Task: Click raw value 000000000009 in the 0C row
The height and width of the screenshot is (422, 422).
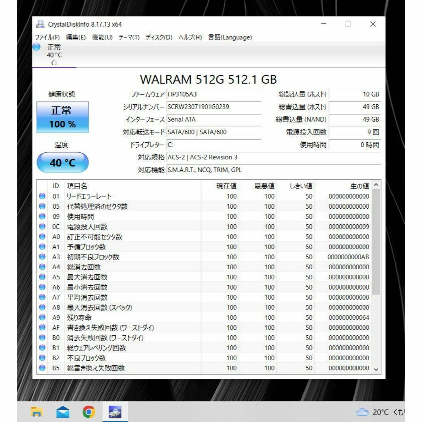Action: [349, 226]
